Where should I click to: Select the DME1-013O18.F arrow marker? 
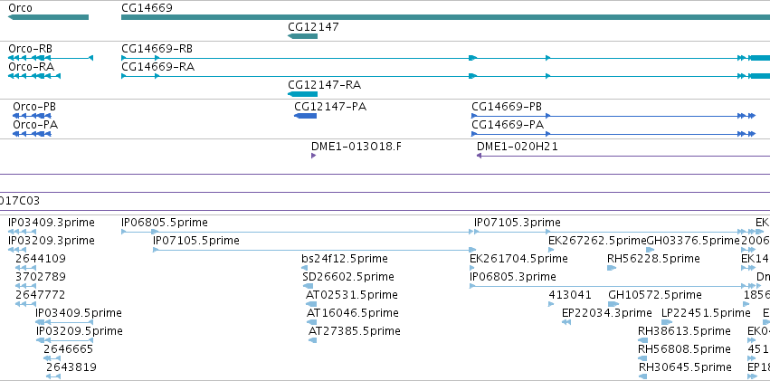click(x=314, y=156)
